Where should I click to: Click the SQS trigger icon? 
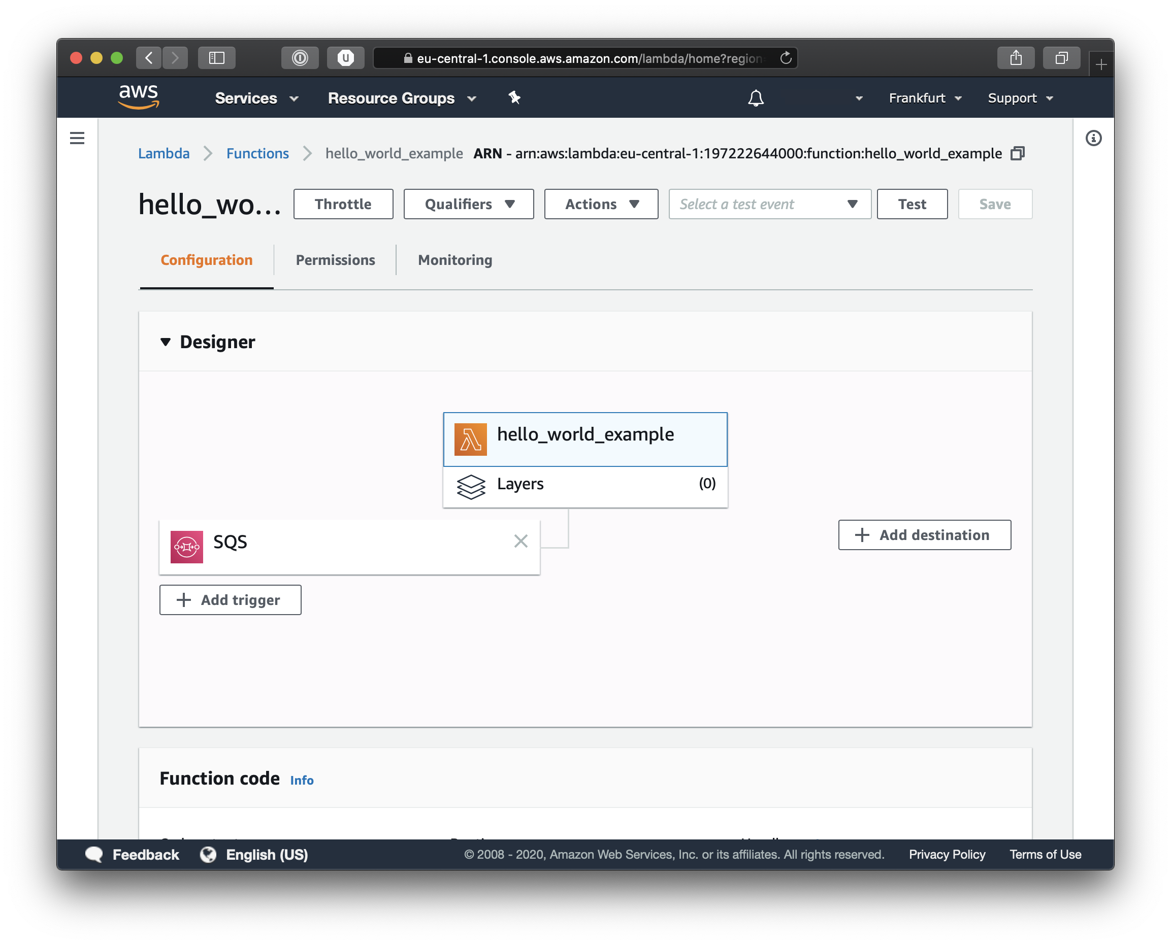187,547
